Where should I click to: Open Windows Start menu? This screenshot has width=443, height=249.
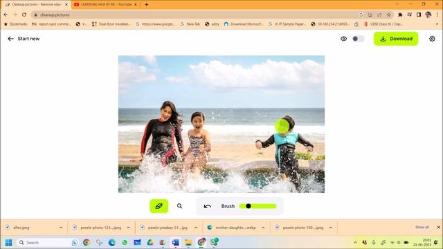point(9,243)
